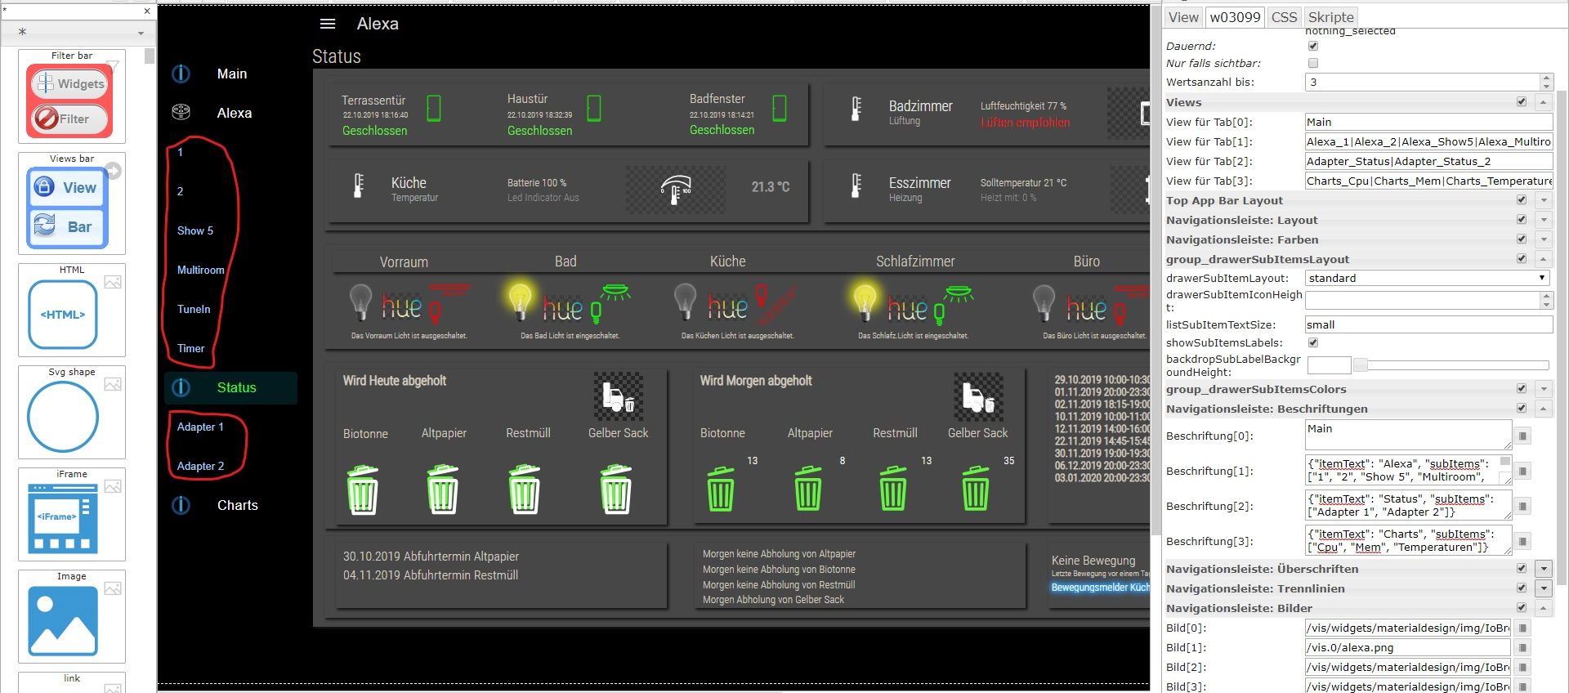This screenshot has width=1569, height=693.
Task: Click the Schlafzimmer lit bulb icon
Action: tap(865, 302)
